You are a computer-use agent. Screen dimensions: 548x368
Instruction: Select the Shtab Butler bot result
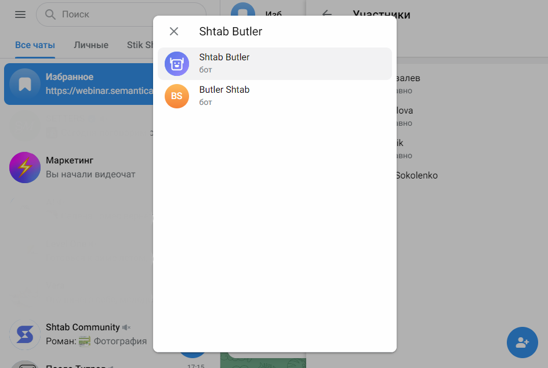click(x=275, y=64)
